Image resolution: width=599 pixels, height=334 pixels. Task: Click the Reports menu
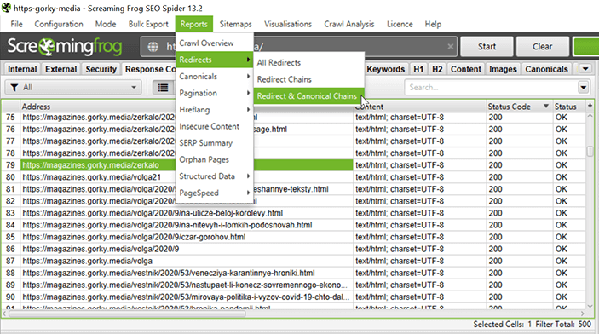click(194, 24)
